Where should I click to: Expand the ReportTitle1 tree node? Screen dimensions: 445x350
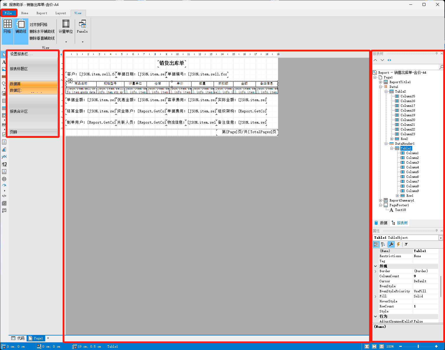(381, 82)
